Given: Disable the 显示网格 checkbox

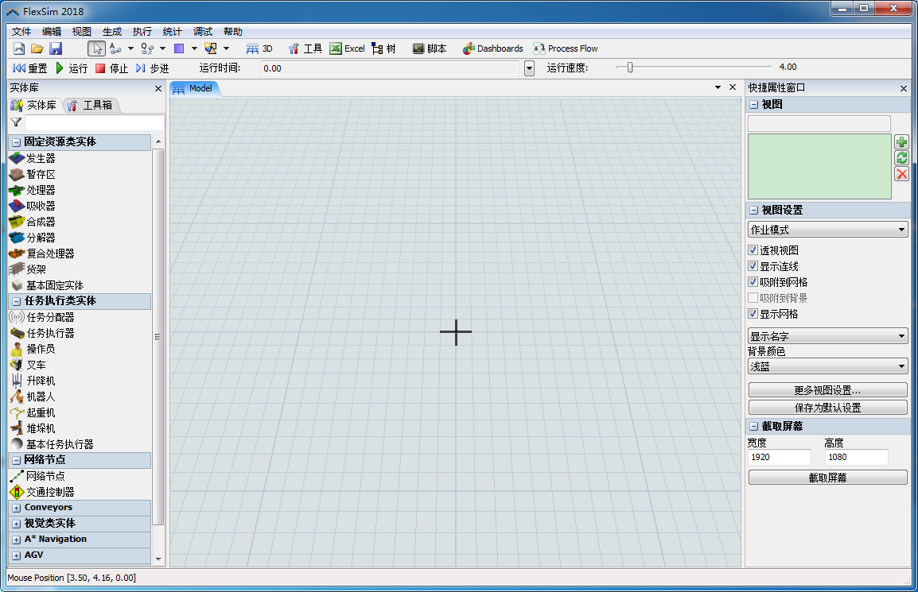Looking at the screenshot, I should pos(753,314).
